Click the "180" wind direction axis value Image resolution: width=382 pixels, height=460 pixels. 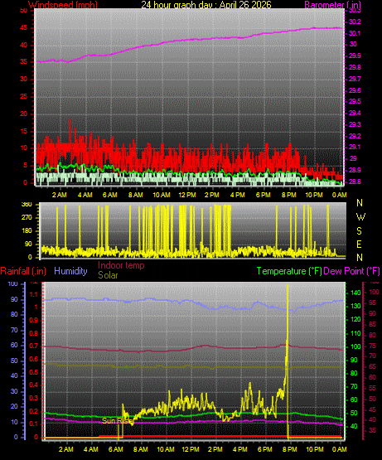27,231
